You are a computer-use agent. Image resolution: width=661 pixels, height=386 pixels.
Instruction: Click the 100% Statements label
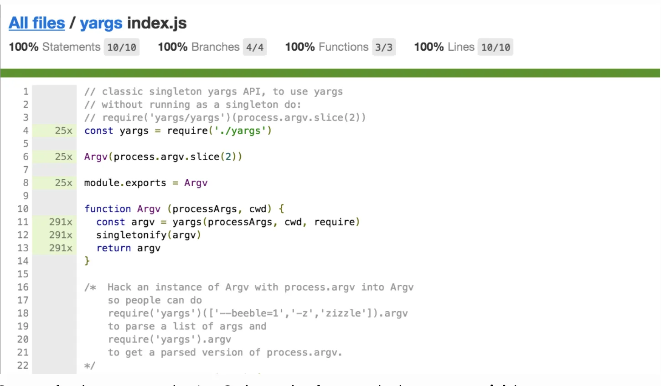point(54,47)
